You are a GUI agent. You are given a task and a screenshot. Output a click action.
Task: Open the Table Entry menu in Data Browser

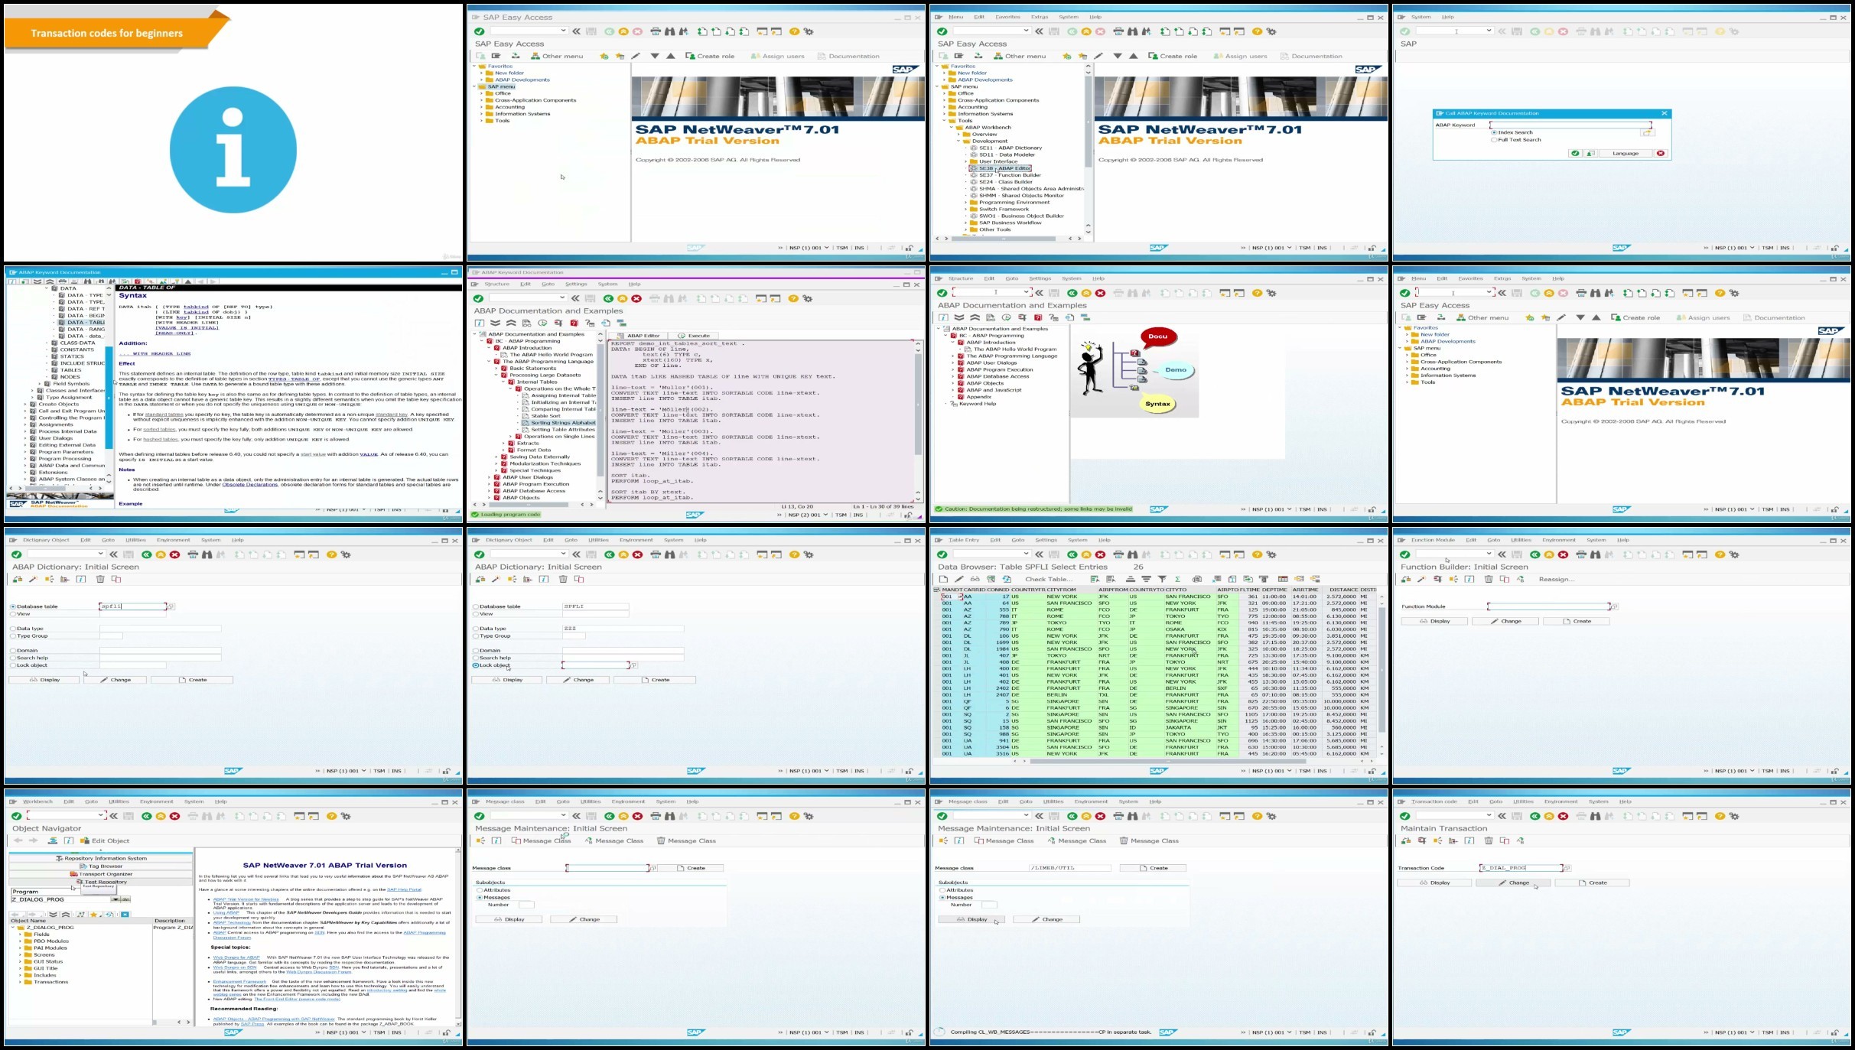point(963,540)
